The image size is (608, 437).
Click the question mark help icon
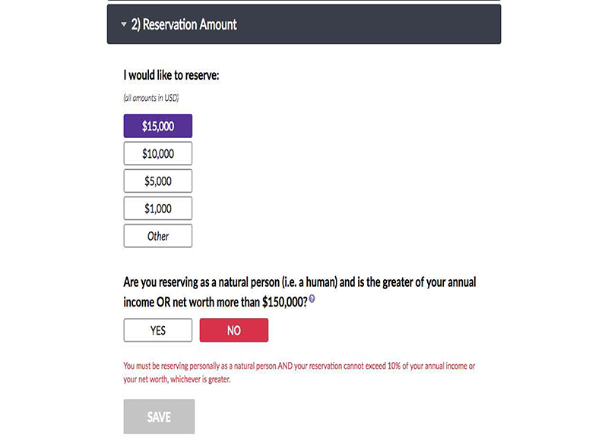[x=312, y=300]
